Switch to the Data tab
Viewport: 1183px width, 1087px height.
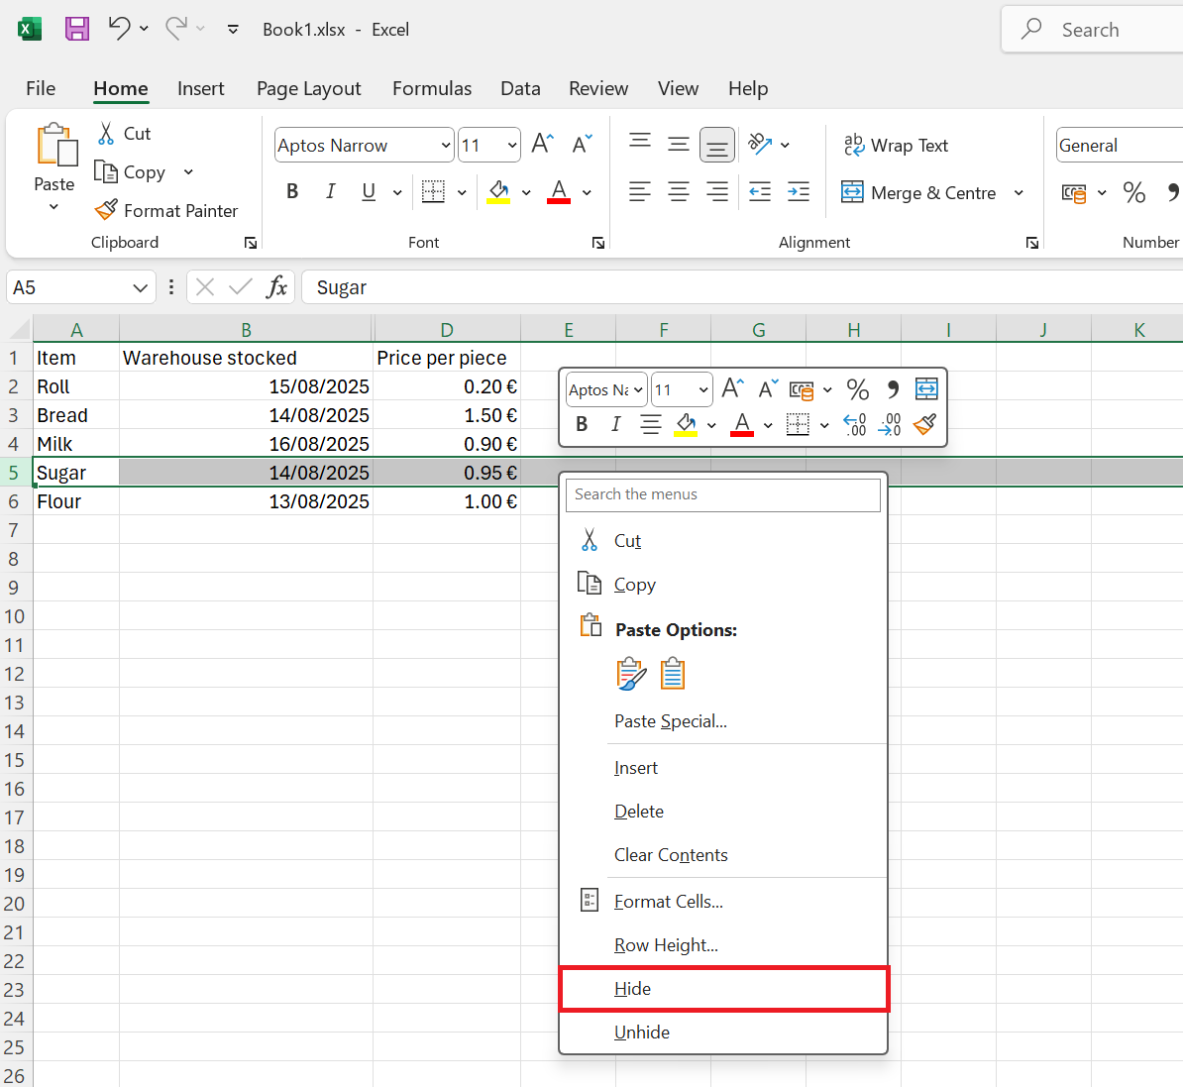tap(520, 88)
